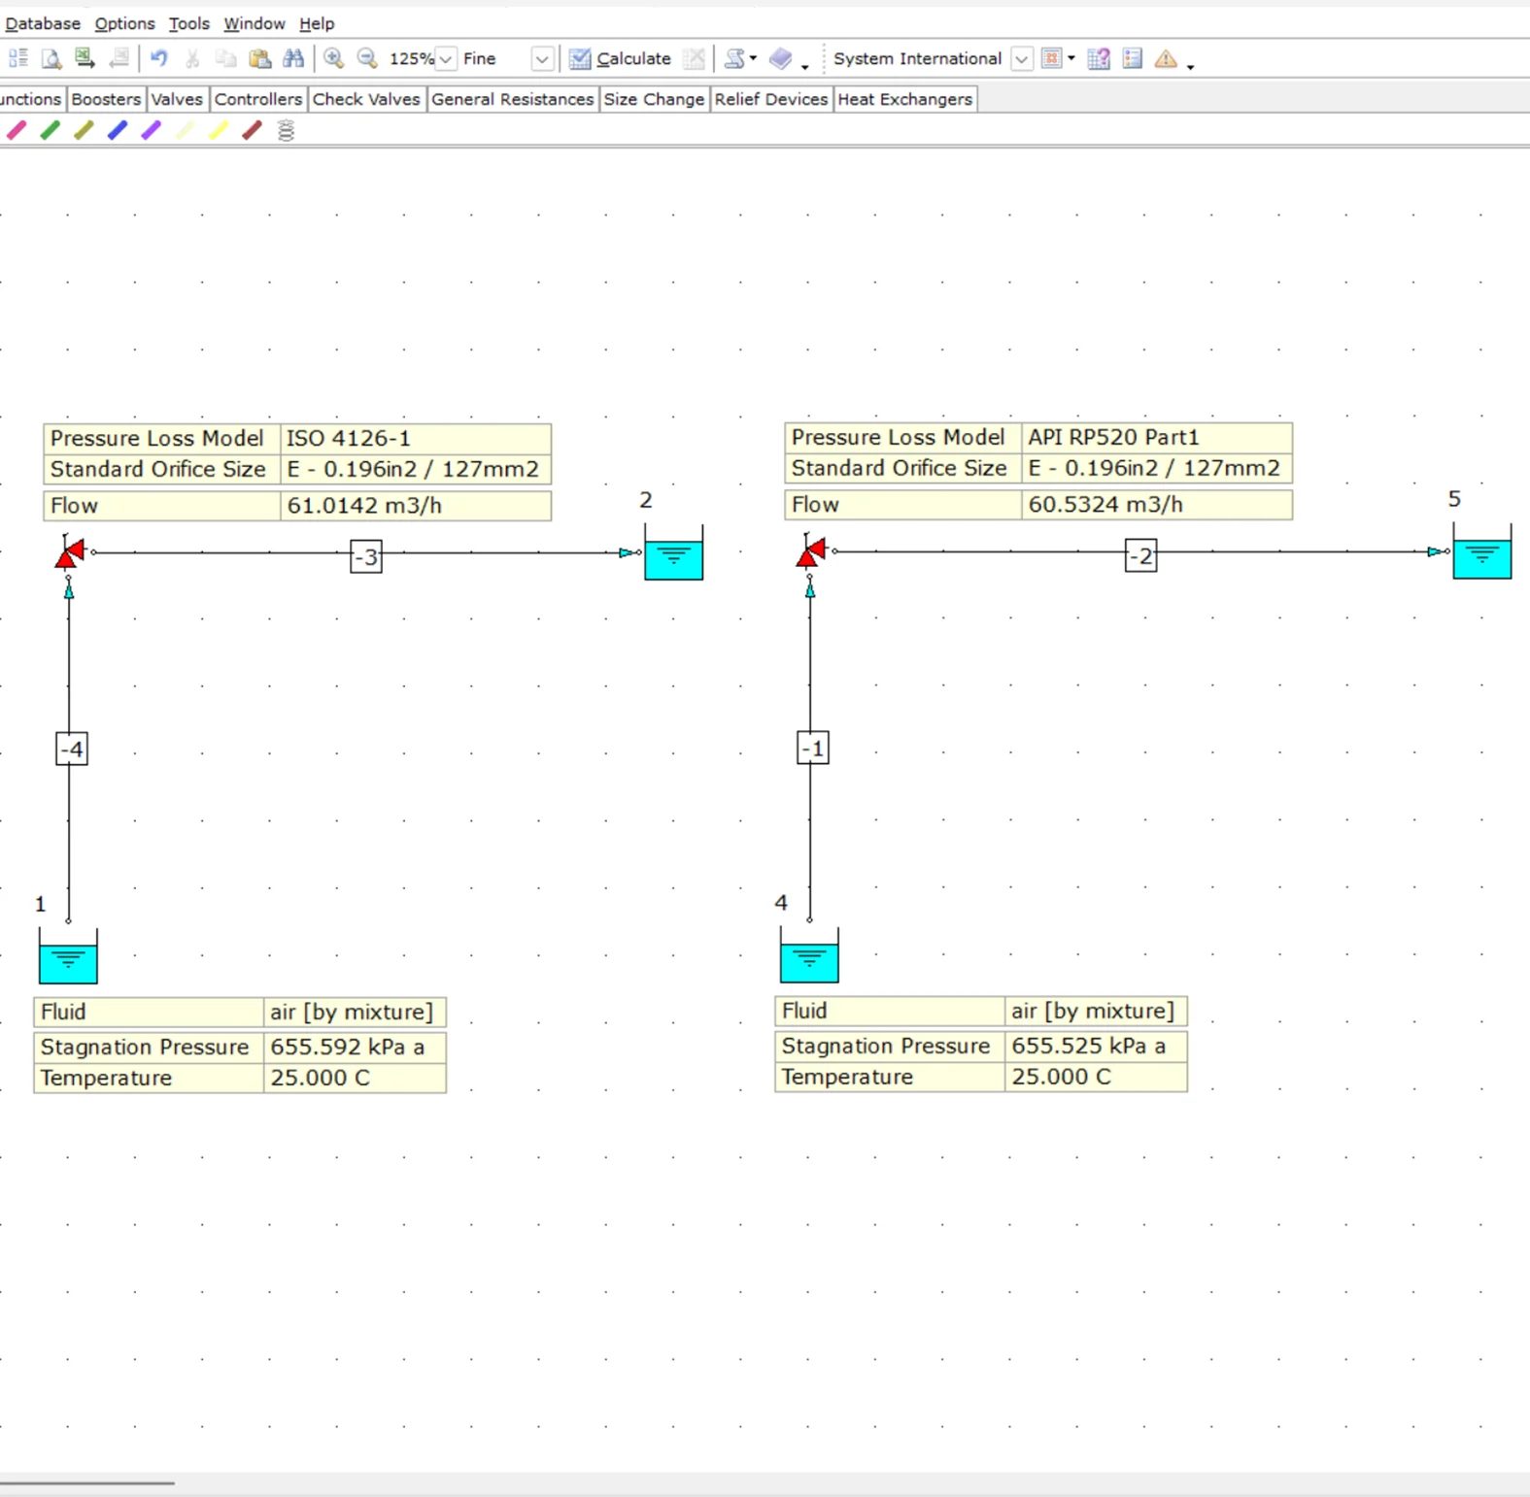Open the 125% zoom level dropdown
Screen dimensions: 1530x1497
[x=446, y=59]
